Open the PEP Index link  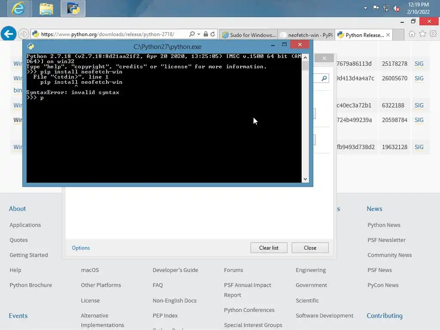pos(165,316)
